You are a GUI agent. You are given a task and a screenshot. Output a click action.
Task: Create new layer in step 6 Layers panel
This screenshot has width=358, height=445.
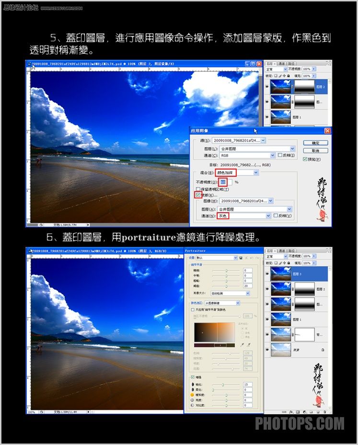[x=318, y=411]
